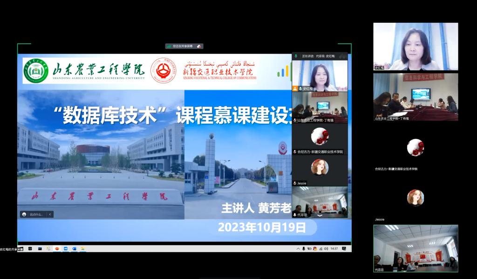Type in the chat input field on slide

tap(37, 214)
